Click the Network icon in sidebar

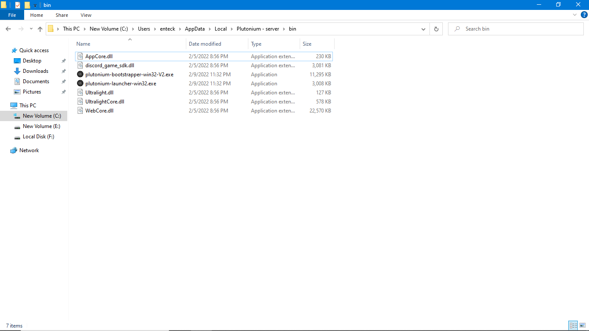tap(14, 150)
